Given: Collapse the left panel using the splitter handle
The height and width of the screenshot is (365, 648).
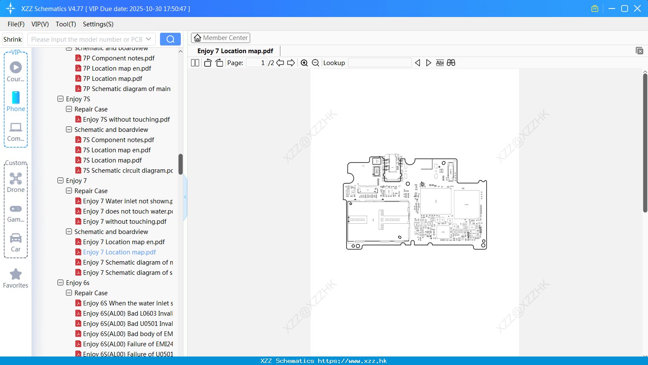Looking at the screenshot, I should [x=185, y=197].
